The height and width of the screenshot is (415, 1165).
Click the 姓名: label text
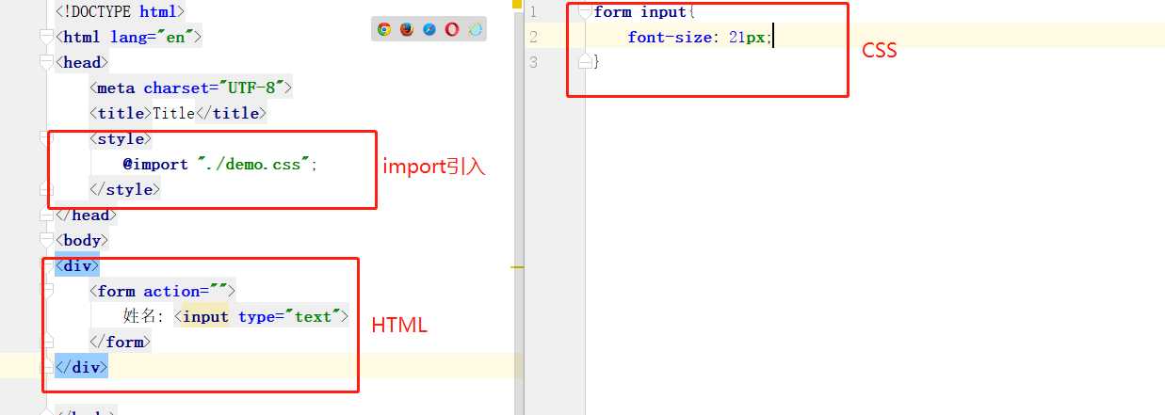144,317
